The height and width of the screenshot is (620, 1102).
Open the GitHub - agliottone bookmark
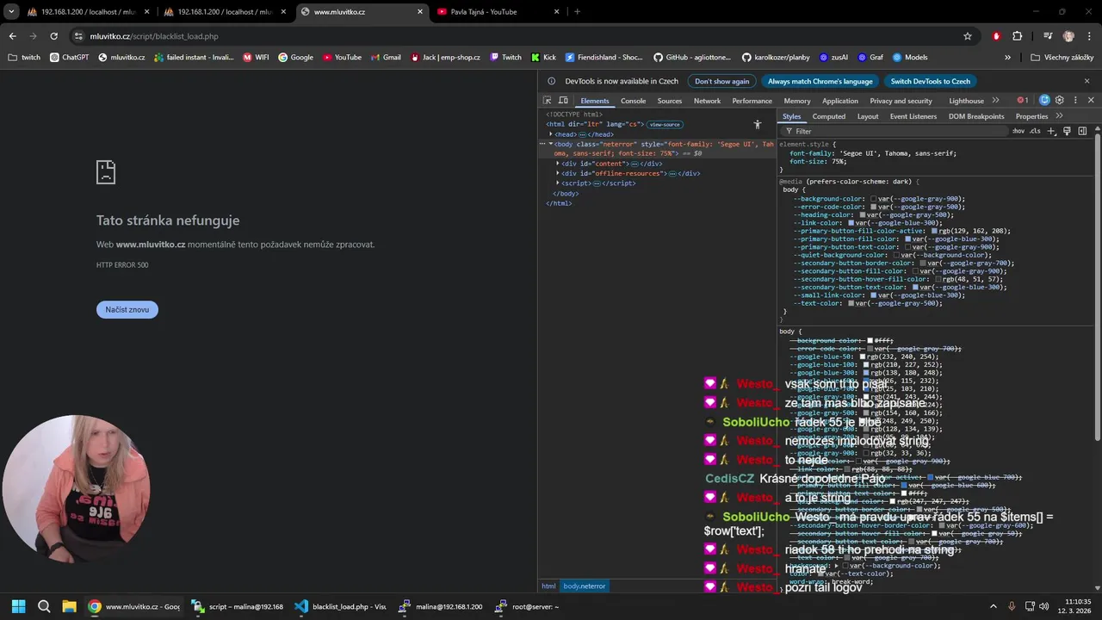point(691,58)
